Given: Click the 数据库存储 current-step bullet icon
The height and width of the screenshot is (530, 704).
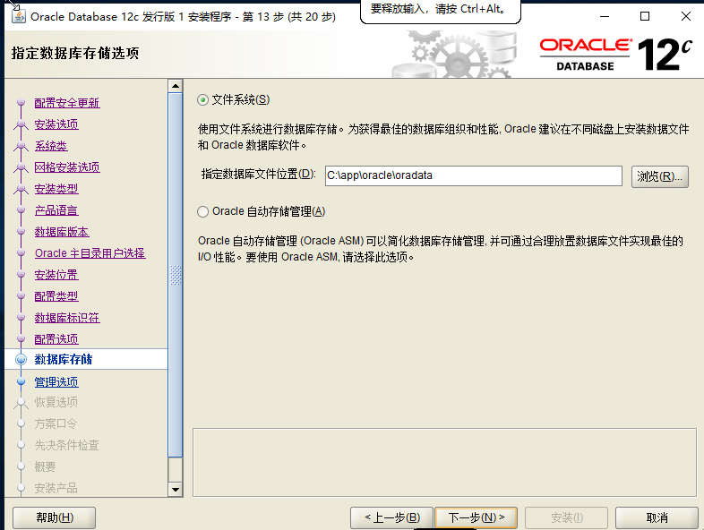Looking at the screenshot, I should (21, 360).
